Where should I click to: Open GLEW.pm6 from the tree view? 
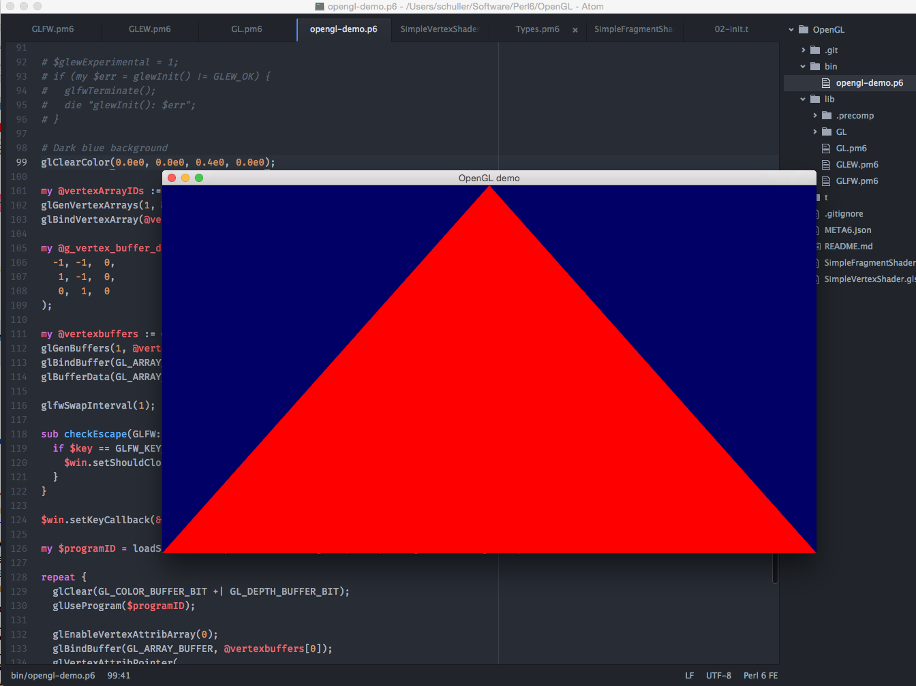click(857, 165)
